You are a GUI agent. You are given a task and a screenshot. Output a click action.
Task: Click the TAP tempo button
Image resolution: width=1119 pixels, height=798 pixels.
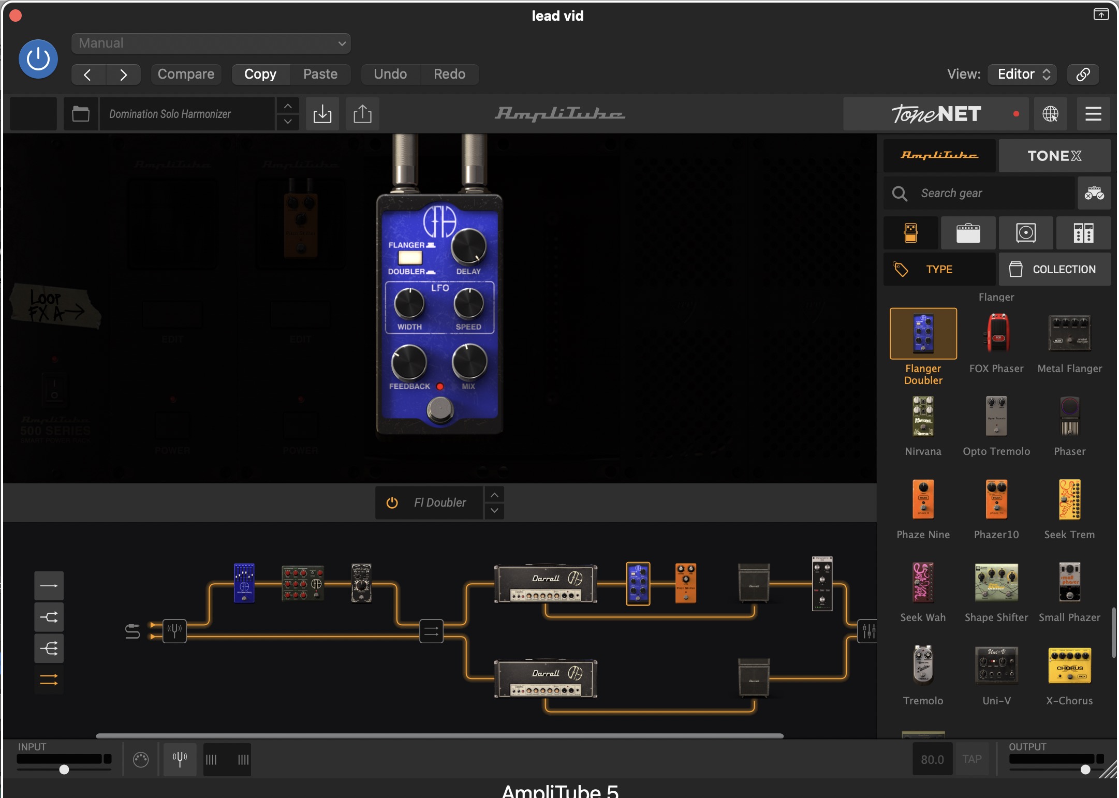971,759
